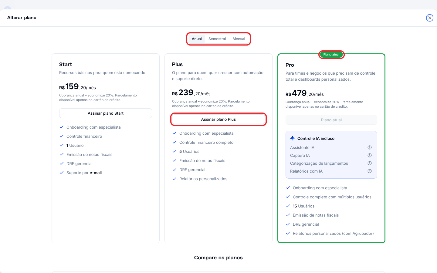Image resolution: width=437 pixels, height=273 pixels.
Task: Open help icon beside Categorização de lançamentos
Action: [x=370, y=163]
